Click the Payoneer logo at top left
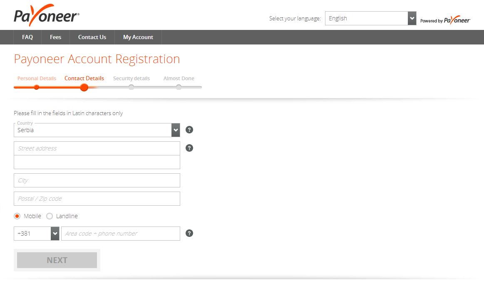Image resolution: width=484 pixels, height=288 pixels. [47, 16]
